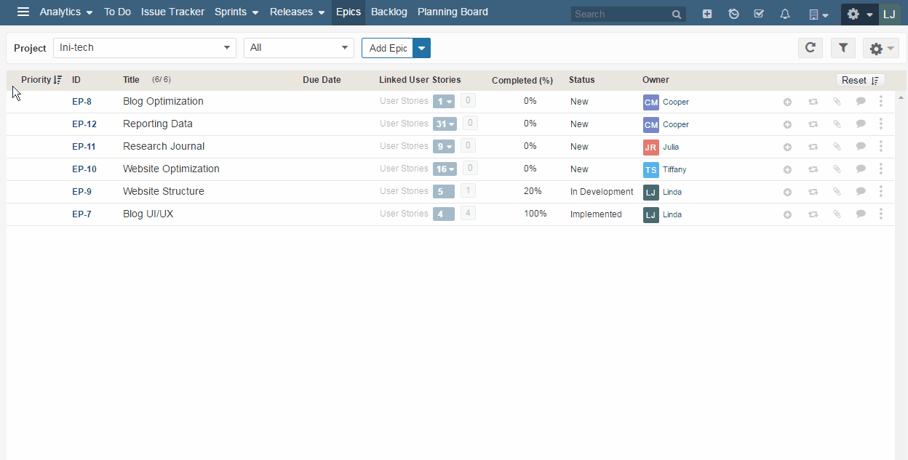Click the refresh button on epics toolbar

pyautogui.click(x=810, y=48)
